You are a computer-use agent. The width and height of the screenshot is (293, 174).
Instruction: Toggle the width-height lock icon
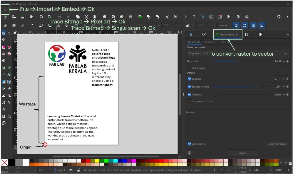click(x=187, y=25)
